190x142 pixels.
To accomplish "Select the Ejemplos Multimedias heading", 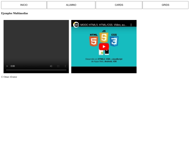I will (x=14, y=13).
